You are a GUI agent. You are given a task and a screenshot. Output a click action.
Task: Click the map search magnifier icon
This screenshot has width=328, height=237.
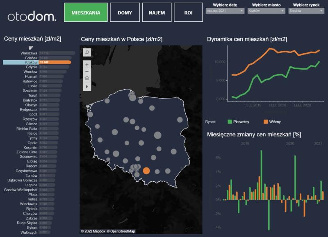pyautogui.click(x=87, y=52)
